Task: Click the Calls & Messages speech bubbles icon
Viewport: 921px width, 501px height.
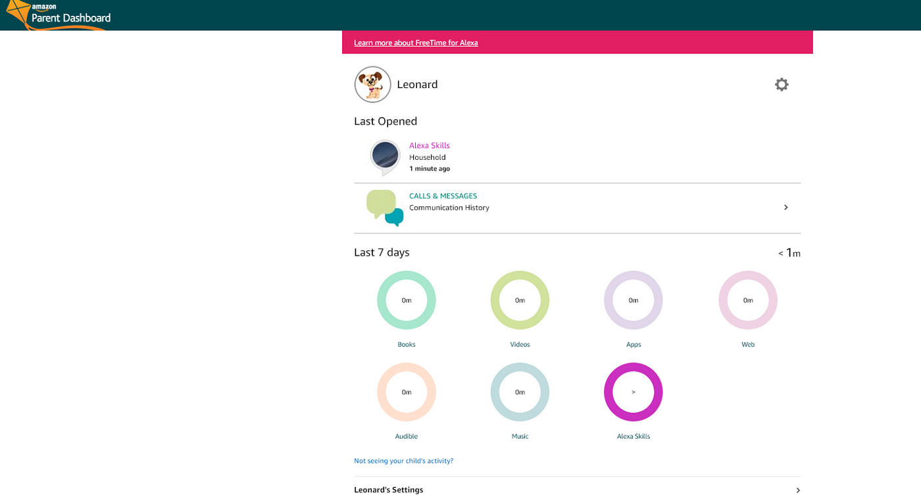Action: click(x=385, y=208)
